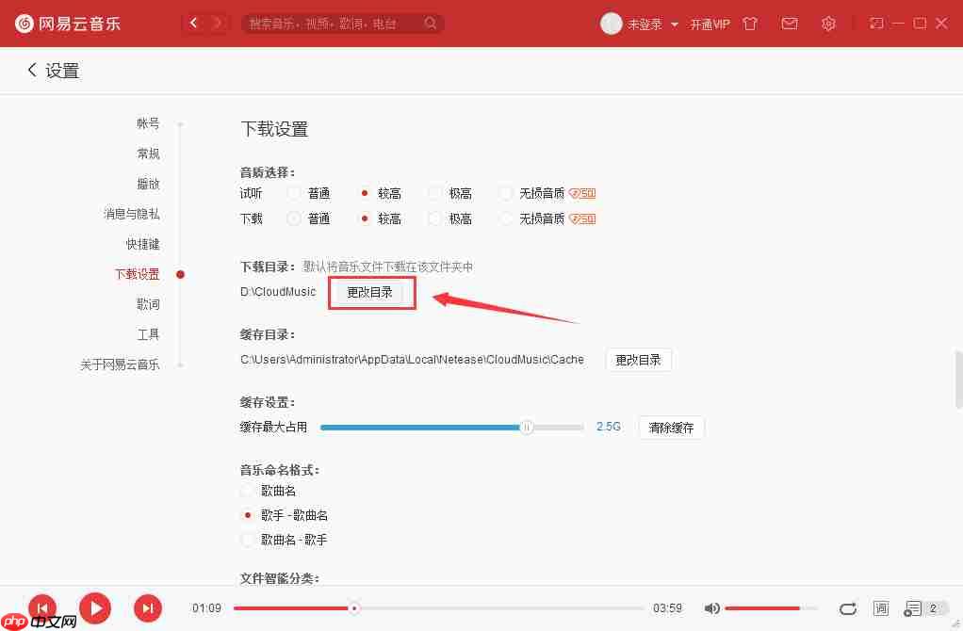Screen dimensions: 963x631
Task: Open the message inbox icon
Action: click(790, 24)
